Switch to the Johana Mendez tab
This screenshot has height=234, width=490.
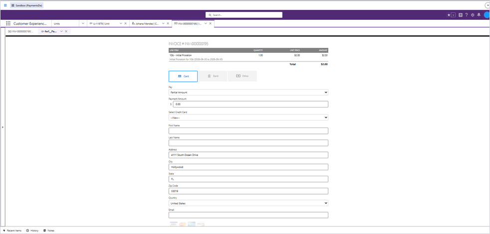click(146, 23)
